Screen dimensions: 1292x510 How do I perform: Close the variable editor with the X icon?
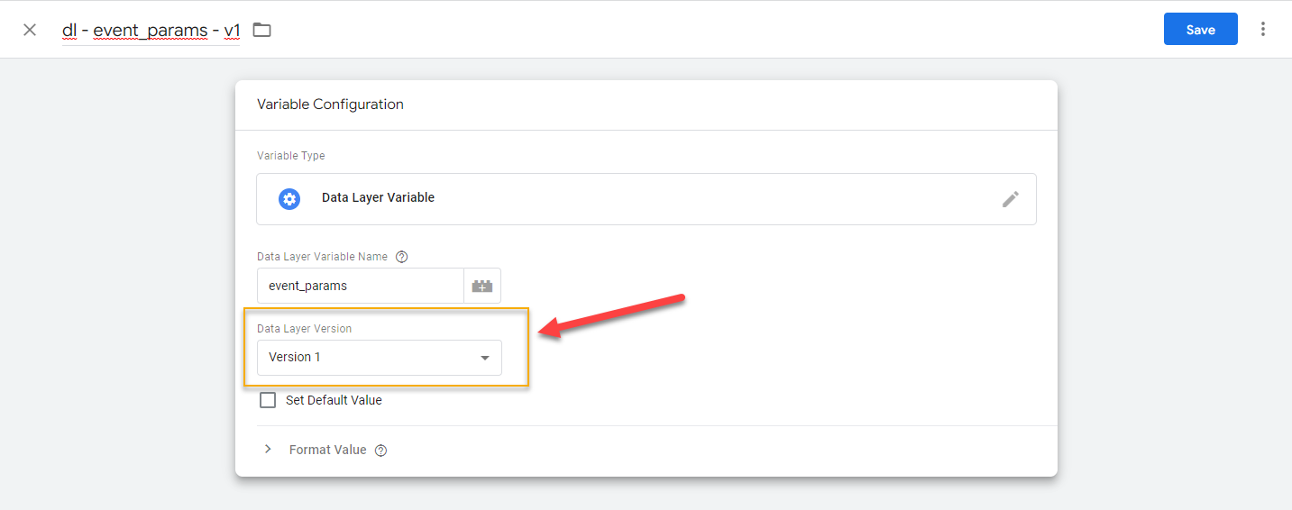tap(30, 30)
